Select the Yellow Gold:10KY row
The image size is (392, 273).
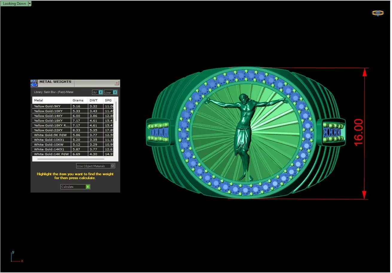[73, 111]
